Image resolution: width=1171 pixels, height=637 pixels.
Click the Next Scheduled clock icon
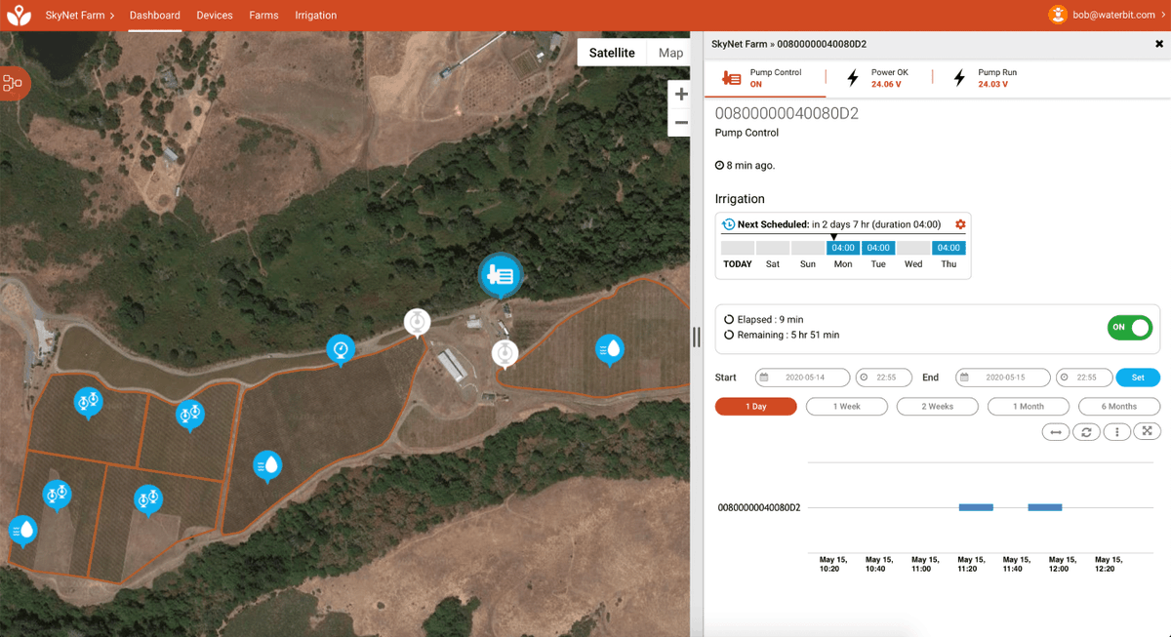(728, 224)
